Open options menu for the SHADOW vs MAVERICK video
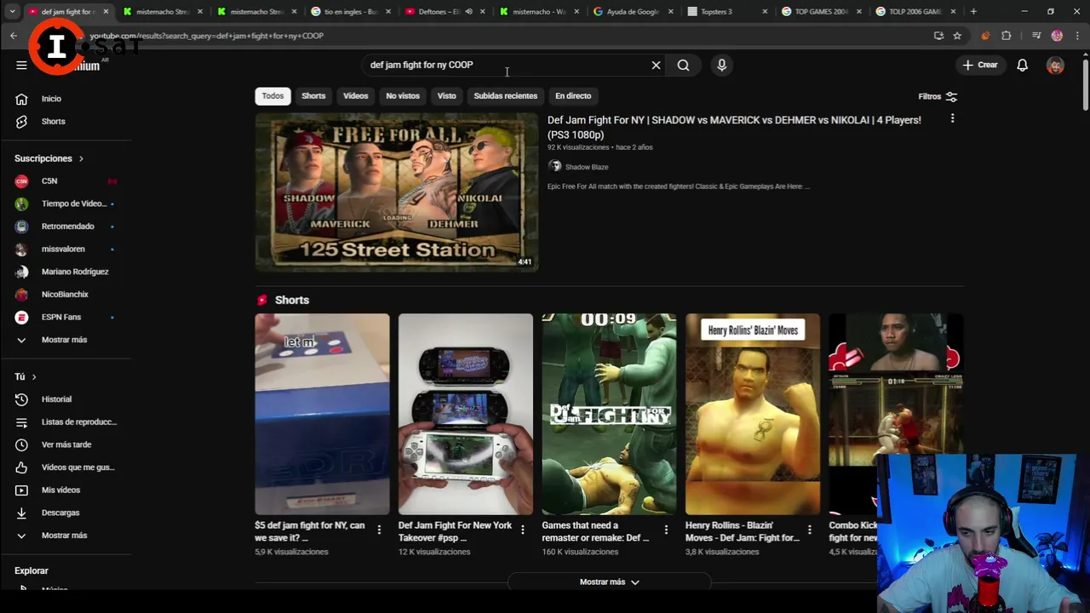The image size is (1090, 613). tap(952, 119)
